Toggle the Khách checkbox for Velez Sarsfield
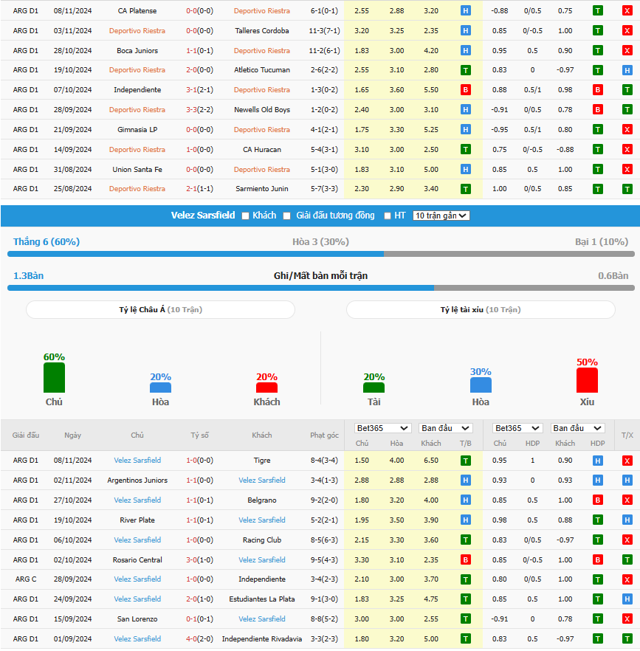This screenshot has width=640, height=651. point(246,216)
